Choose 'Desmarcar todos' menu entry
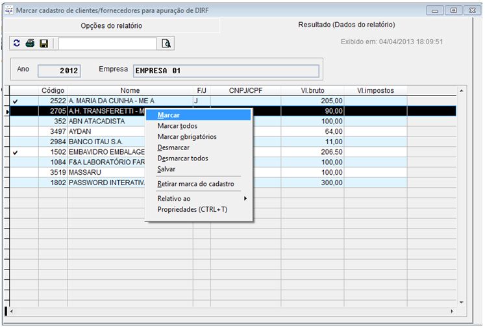485x328 pixels. point(182,158)
